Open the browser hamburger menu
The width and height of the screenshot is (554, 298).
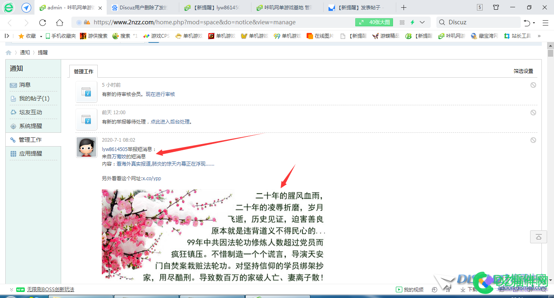(545, 23)
